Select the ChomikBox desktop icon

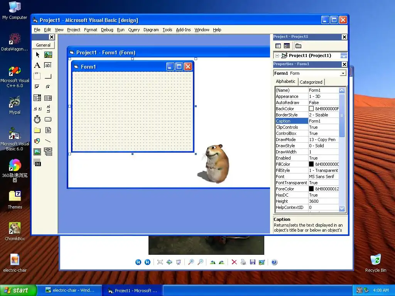click(x=15, y=232)
